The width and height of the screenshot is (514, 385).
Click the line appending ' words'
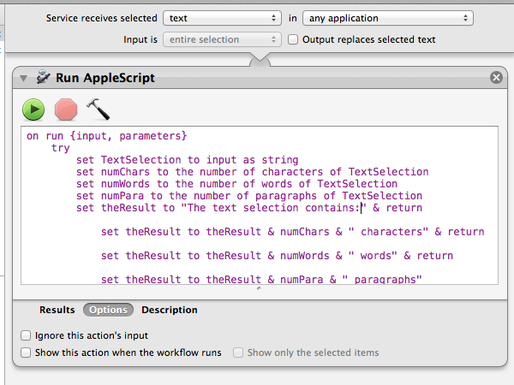277,256
